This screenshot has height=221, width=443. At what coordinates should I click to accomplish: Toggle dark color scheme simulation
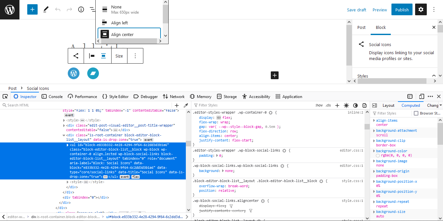pyautogui.click(x=355, y=105)
